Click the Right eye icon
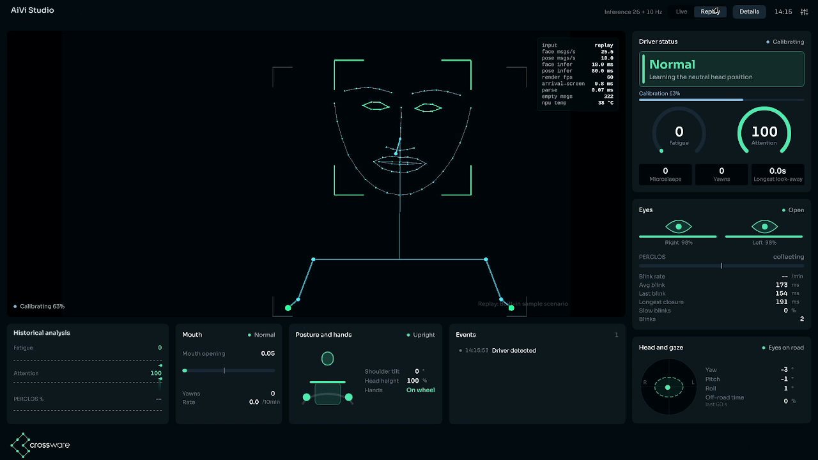The image size is (818, 460). (x=678, y=226)
